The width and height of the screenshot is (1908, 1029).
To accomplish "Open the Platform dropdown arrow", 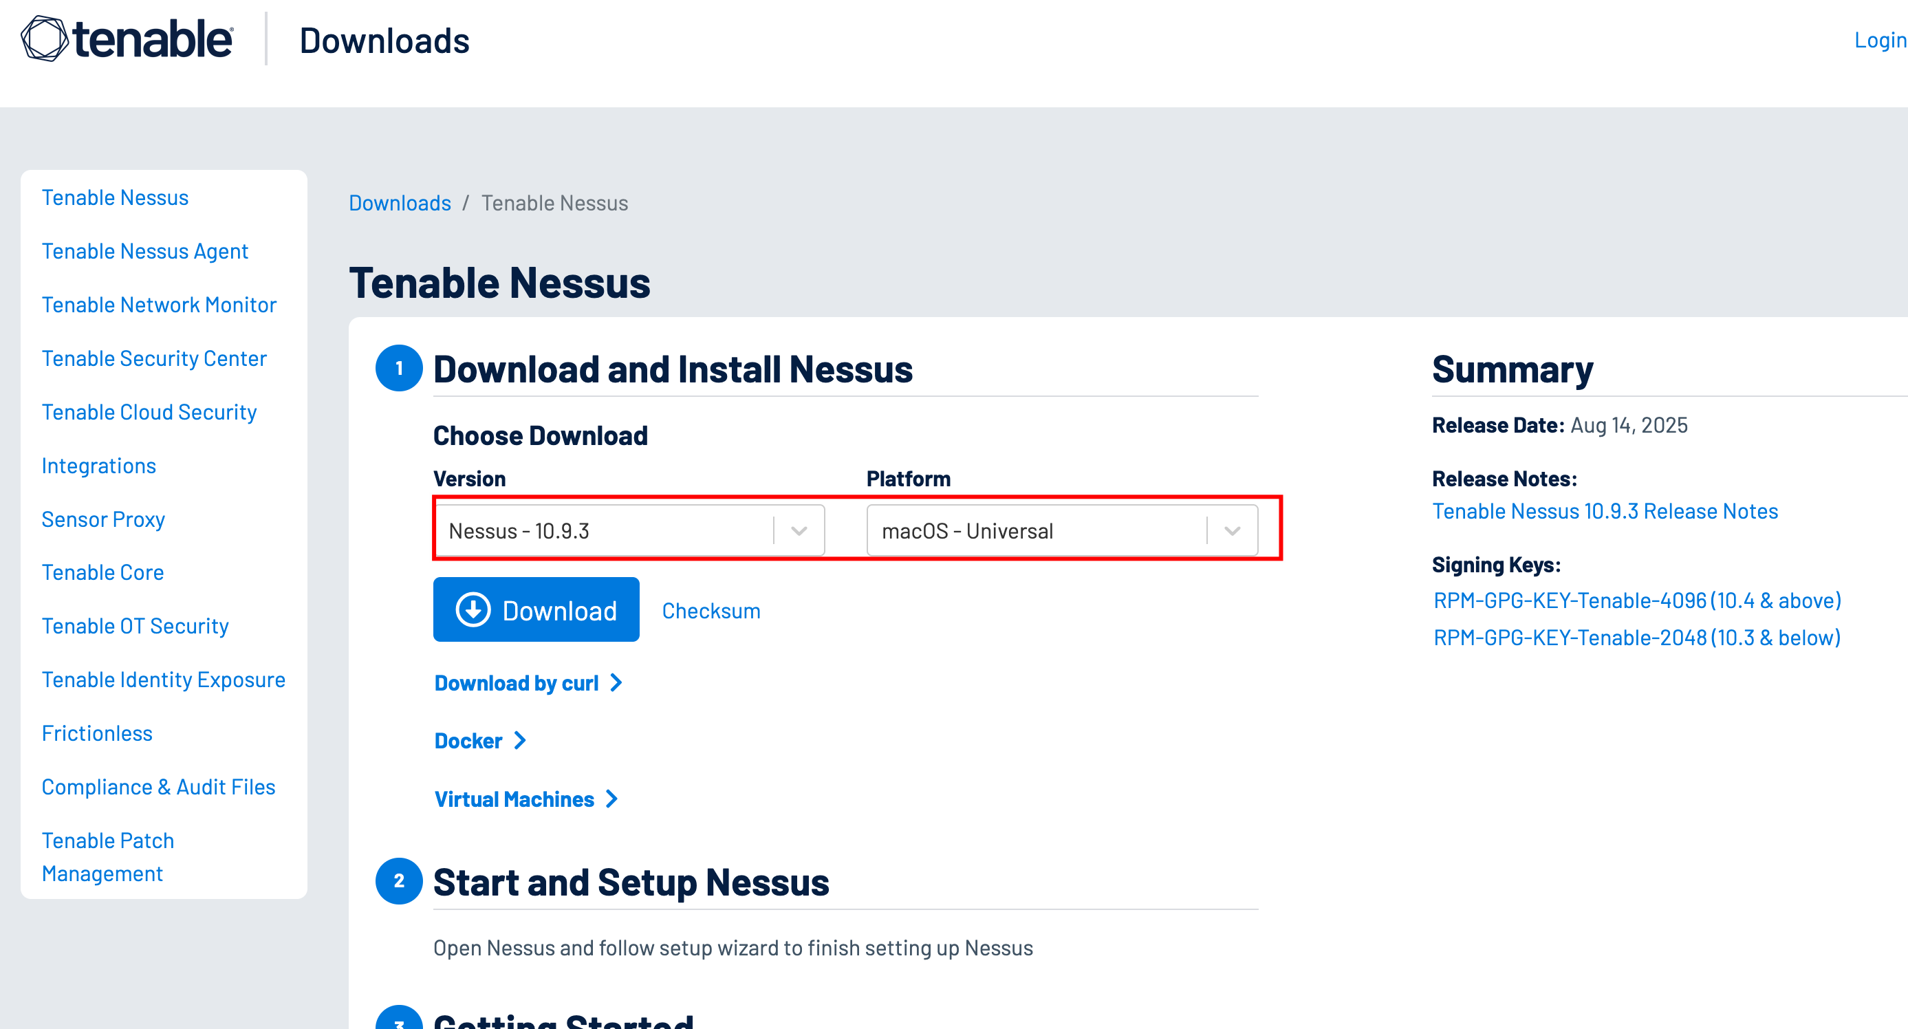I will click(x=1232, y=530).
